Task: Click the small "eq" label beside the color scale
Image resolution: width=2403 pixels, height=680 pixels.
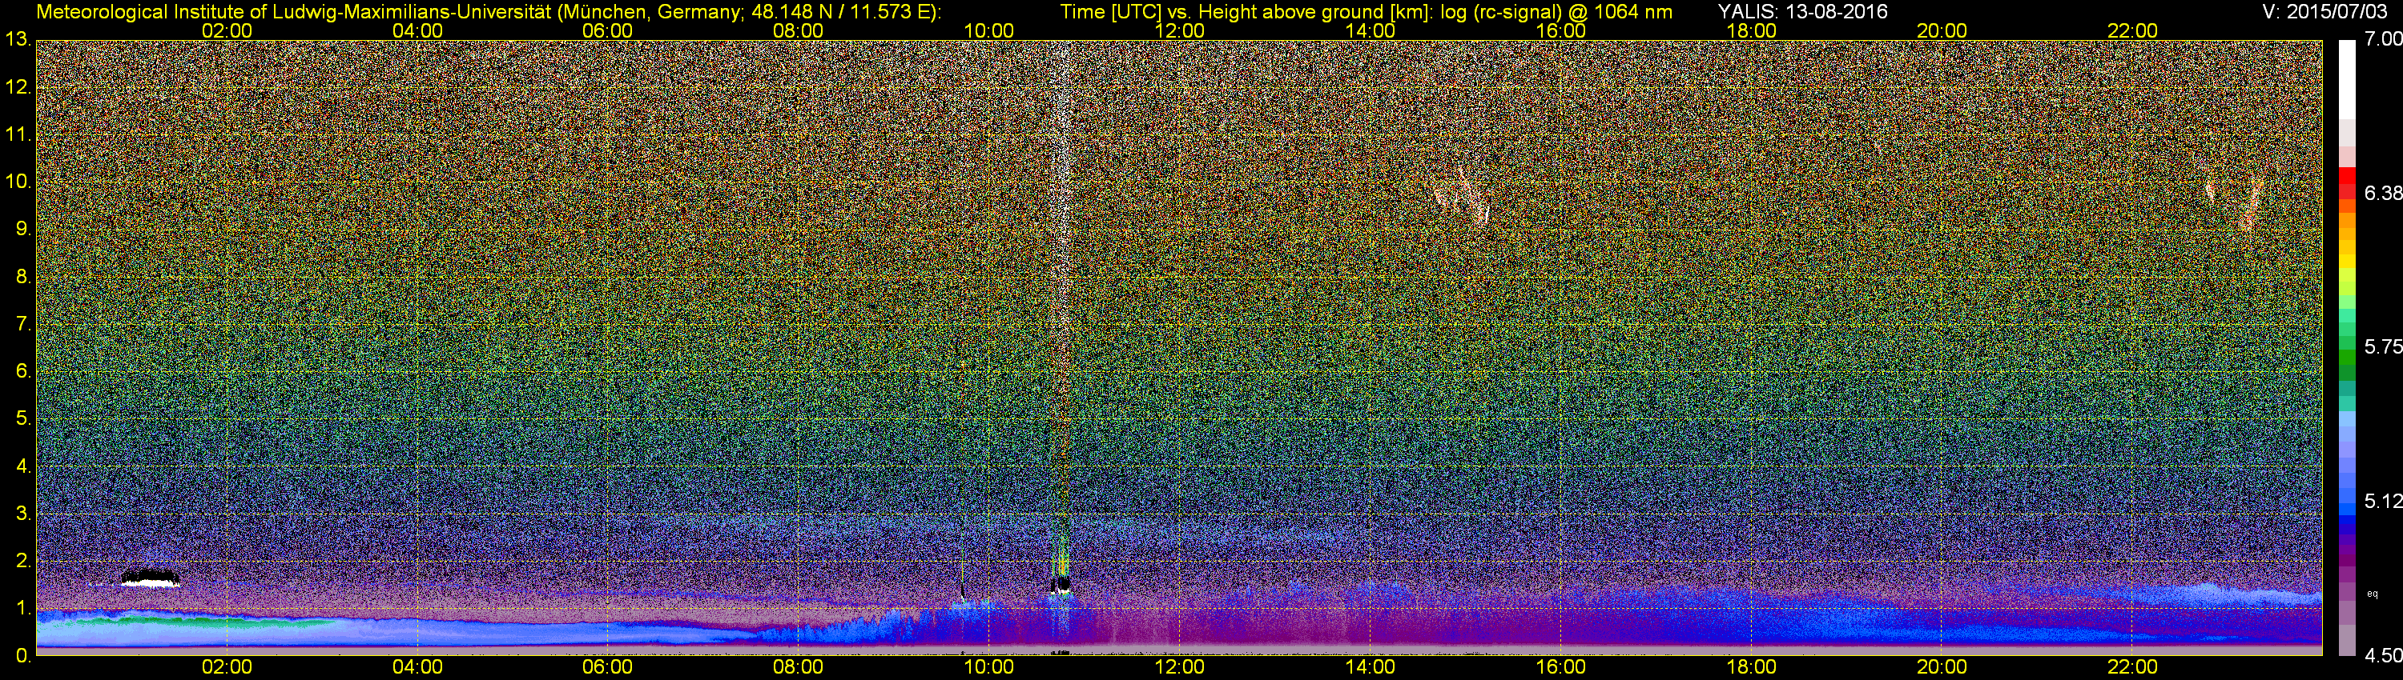Action: click(2373, 594)
